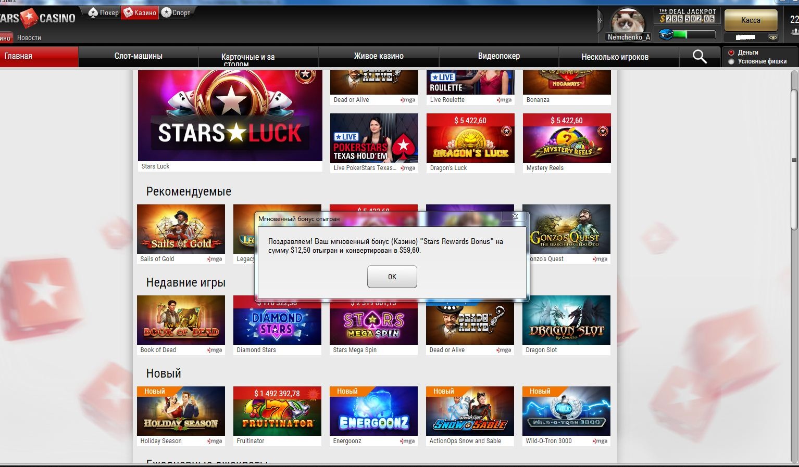Select the Деньги radio option

point(731,53)
